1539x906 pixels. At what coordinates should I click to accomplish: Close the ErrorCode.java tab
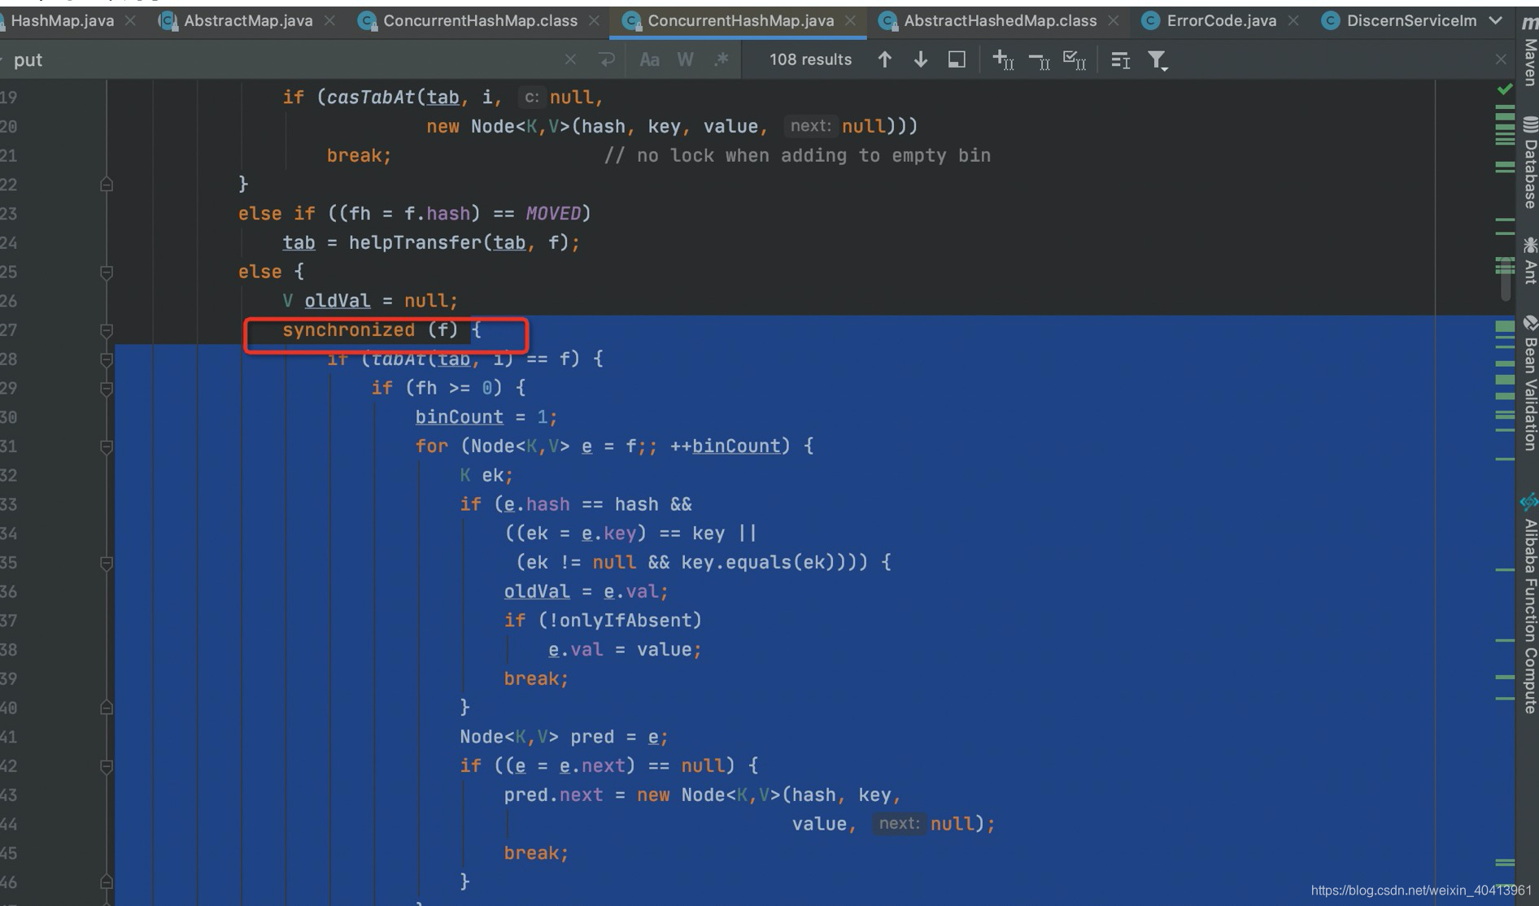coord(1293,20)
